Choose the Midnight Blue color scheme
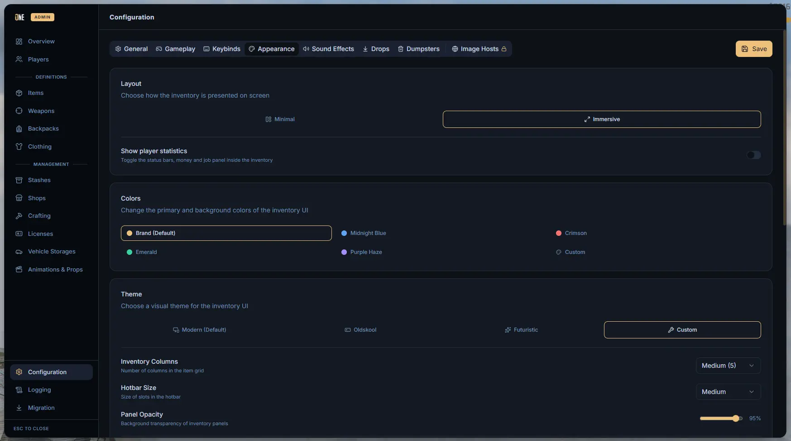This screenshot has width=791, height=441. click(441, 233)
